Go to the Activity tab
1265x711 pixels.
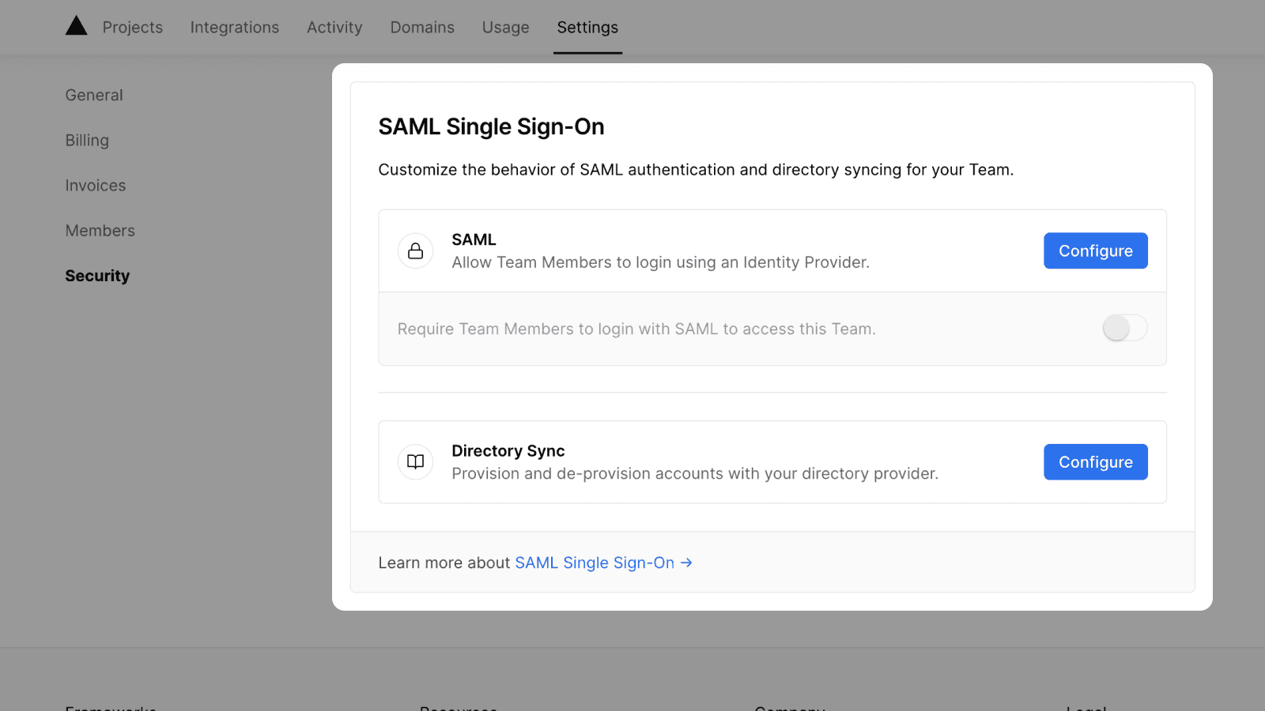click(x=334, y=28)
